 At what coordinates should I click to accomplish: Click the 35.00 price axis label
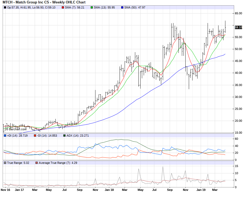[x=238, y=85]
